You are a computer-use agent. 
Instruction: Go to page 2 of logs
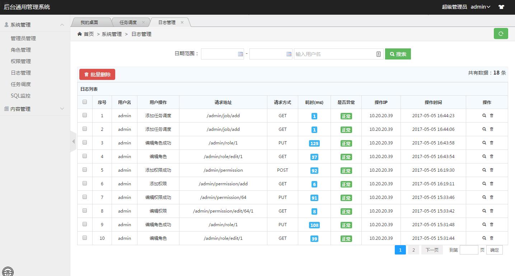[413, 250]
